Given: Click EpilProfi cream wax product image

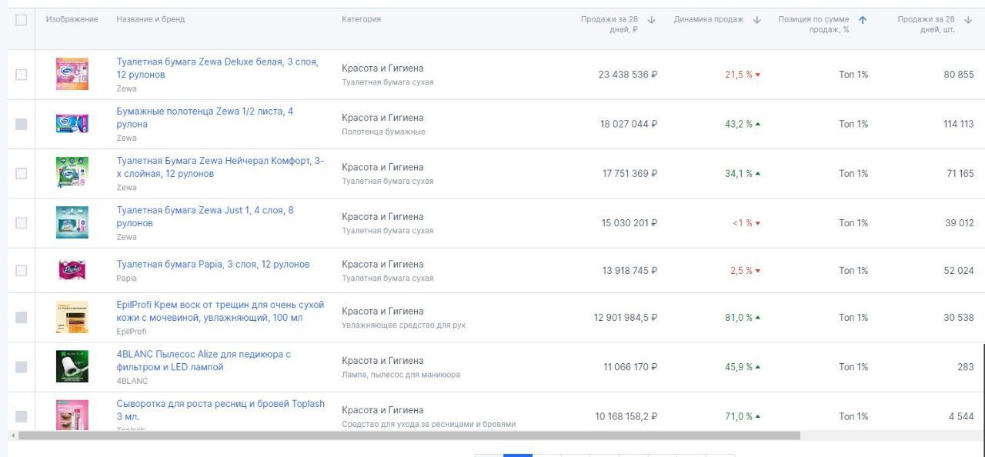Looking at the screenshot, I should 72,317.
